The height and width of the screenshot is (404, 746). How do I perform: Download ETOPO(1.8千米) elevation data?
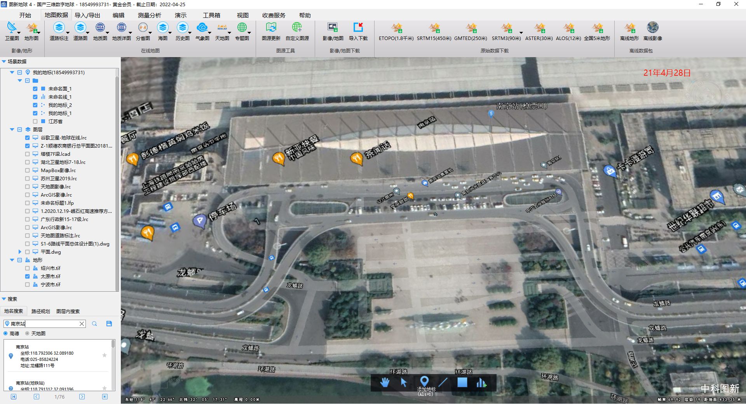(x=396, y=31)
